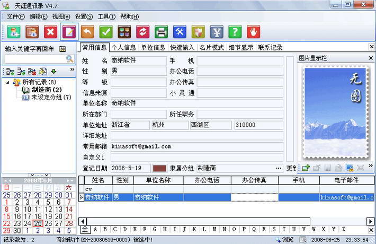Open the 设置 menu
This screenshot has height=244, width=376.
84,16
